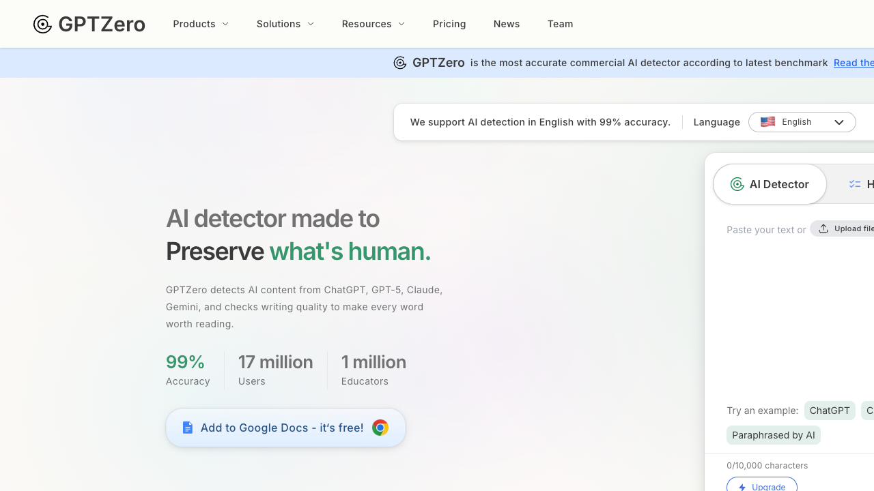Click the GPTZero logo in the header
Screen dimensions: 874x491
tap(89, 24)
